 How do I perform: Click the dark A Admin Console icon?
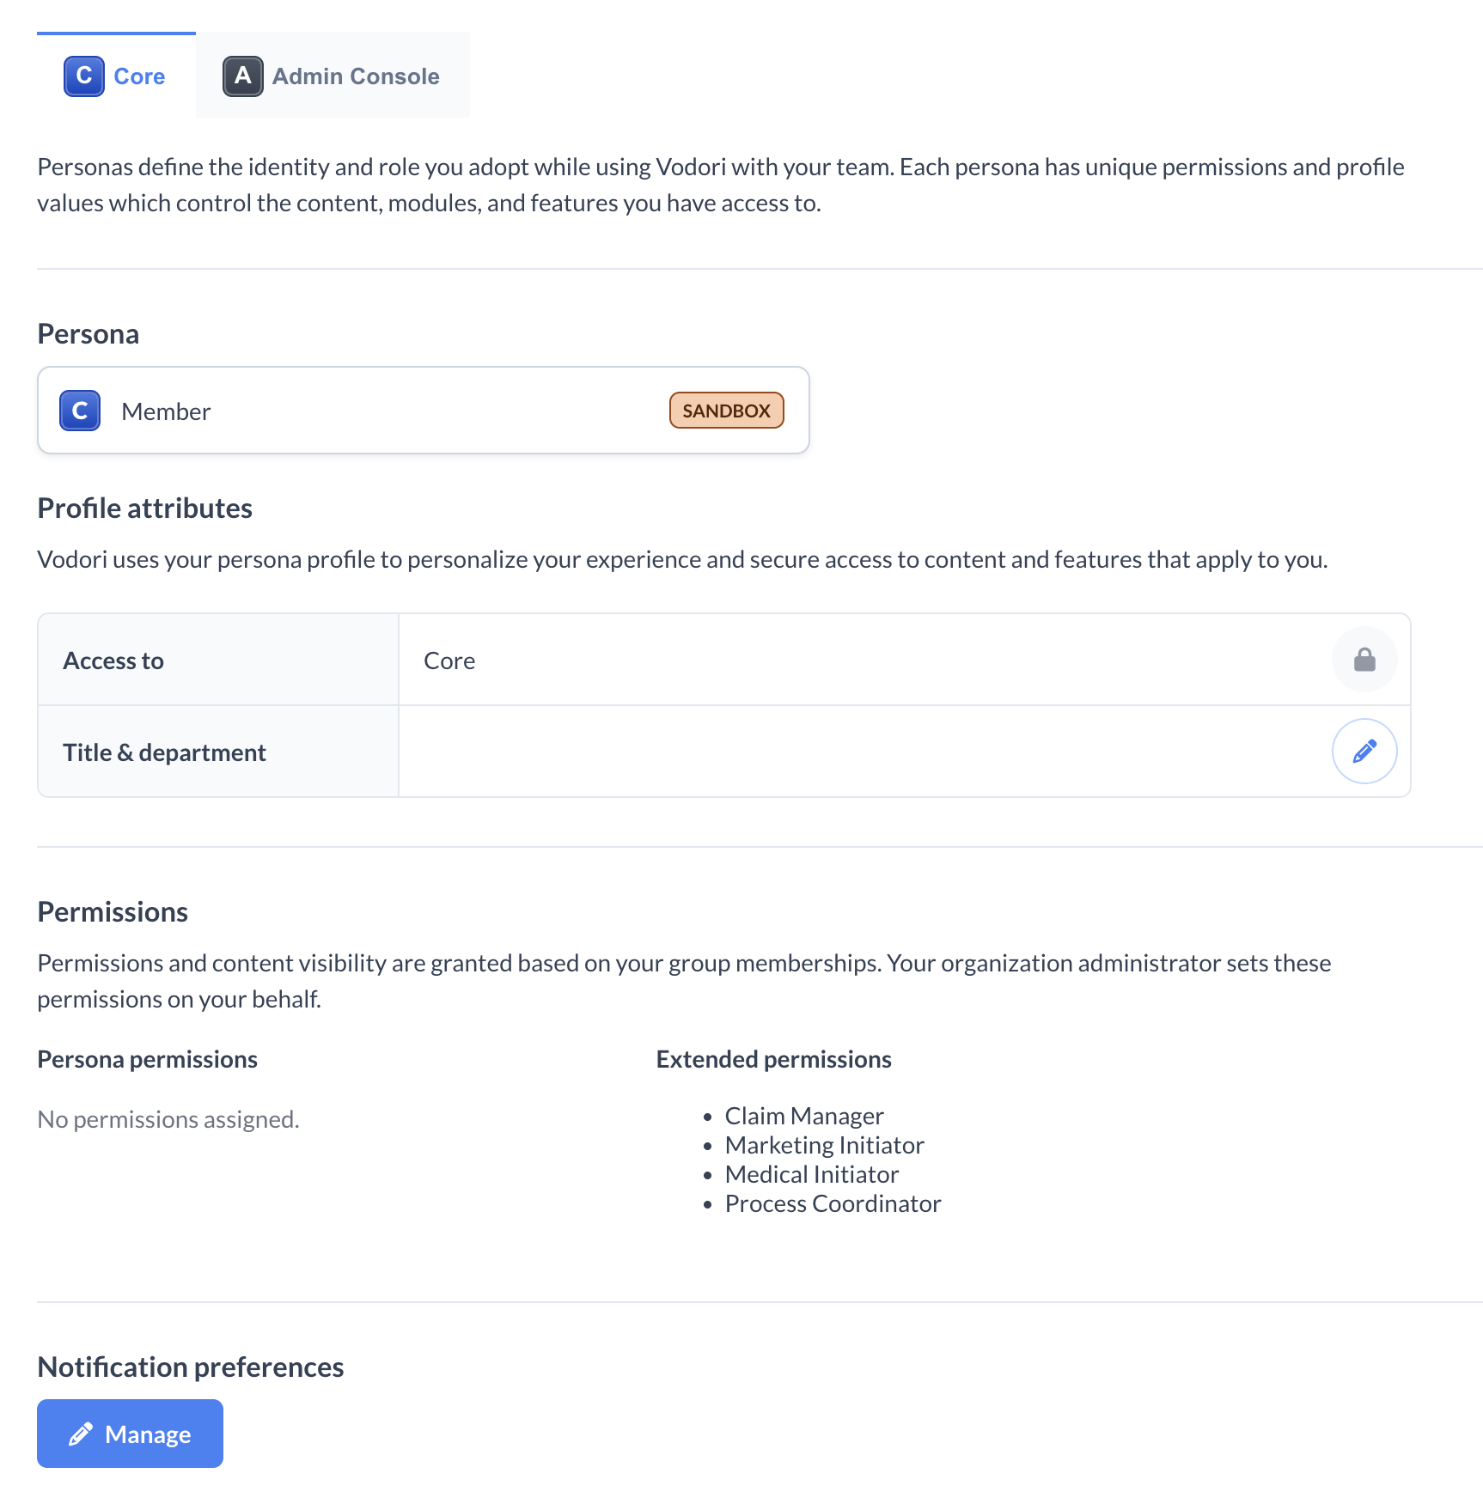click(242, 76)
